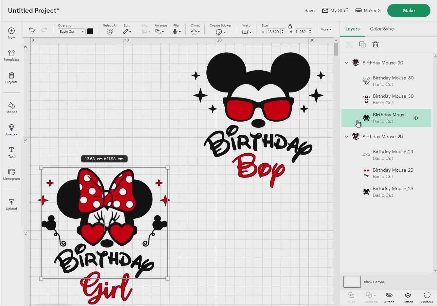The width and height of the screenshot is (437, 306).
Task: Click the Flatten tool
Action: (408, 297)
